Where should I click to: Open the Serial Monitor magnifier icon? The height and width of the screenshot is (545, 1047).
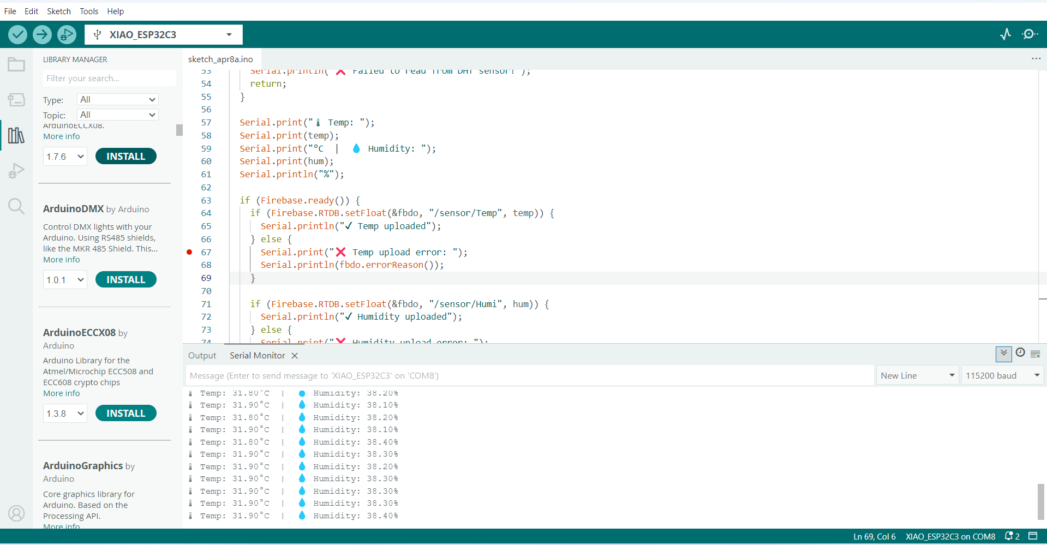pyautogui.click(x=1030, y=34)
